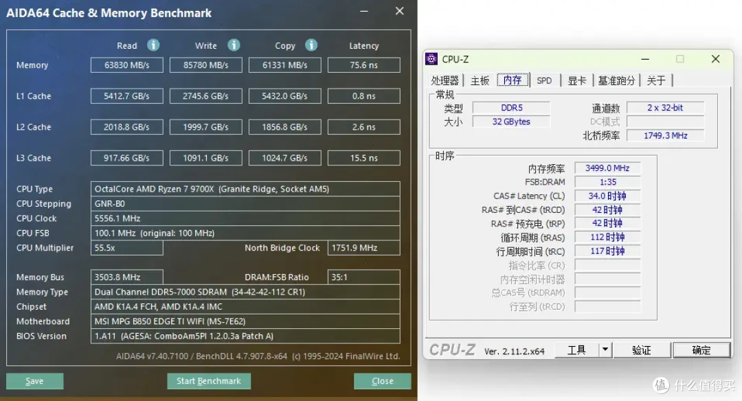Viewport: 742px width, 401px height.
Task: Switch to the 处理器 tab in CPU-Z
Action: tap(445, 80)
